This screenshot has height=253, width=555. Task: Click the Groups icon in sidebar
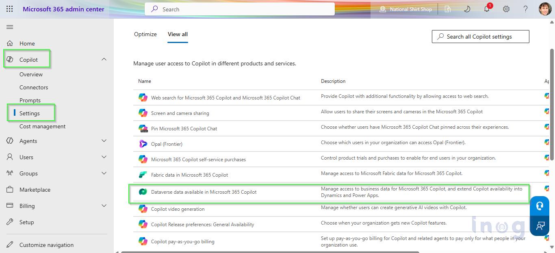10,173
